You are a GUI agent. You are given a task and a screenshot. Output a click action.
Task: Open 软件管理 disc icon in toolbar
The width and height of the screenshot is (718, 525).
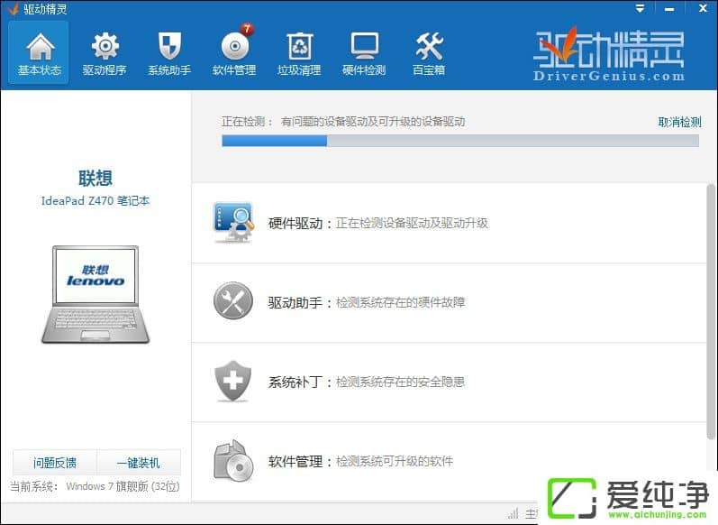coord(234,54)
